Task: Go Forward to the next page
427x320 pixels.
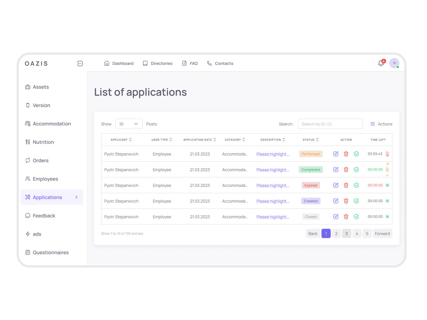Action: (x=382, y=233)
